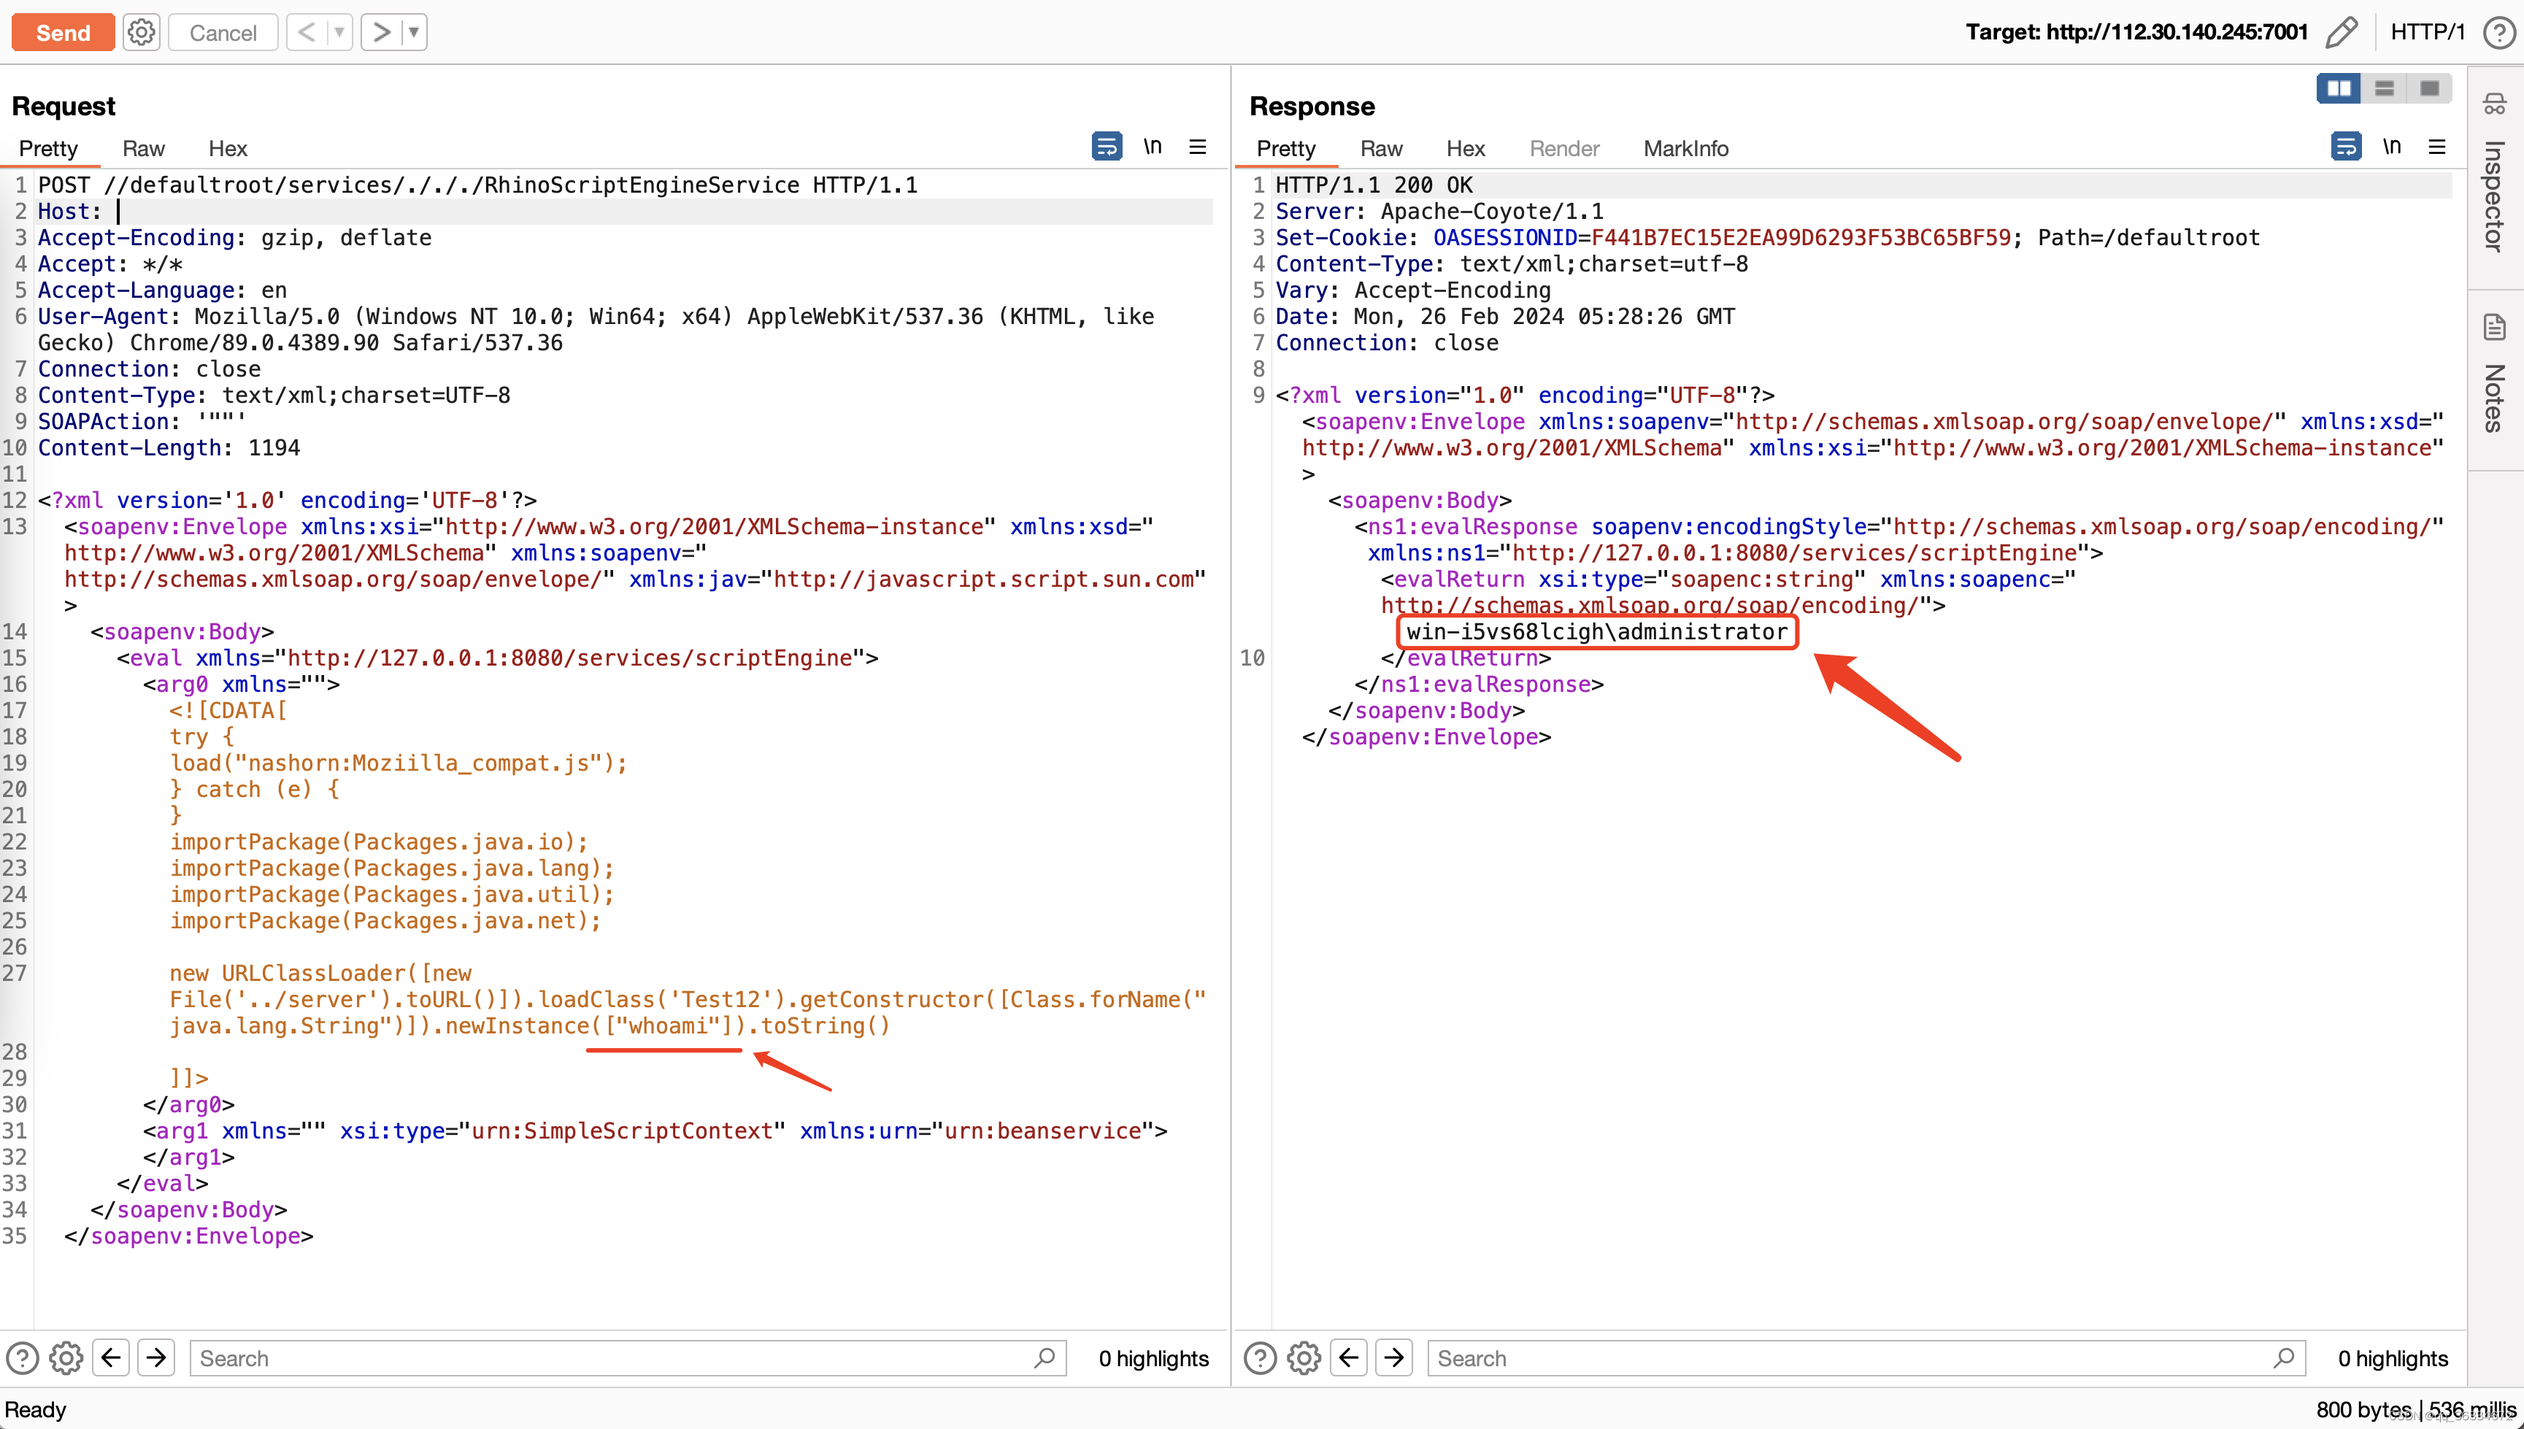This screenshot has width=2524, height=1429.
Task: Open the Request panel hamburger menu
Action: click(x=1197, y=146)
